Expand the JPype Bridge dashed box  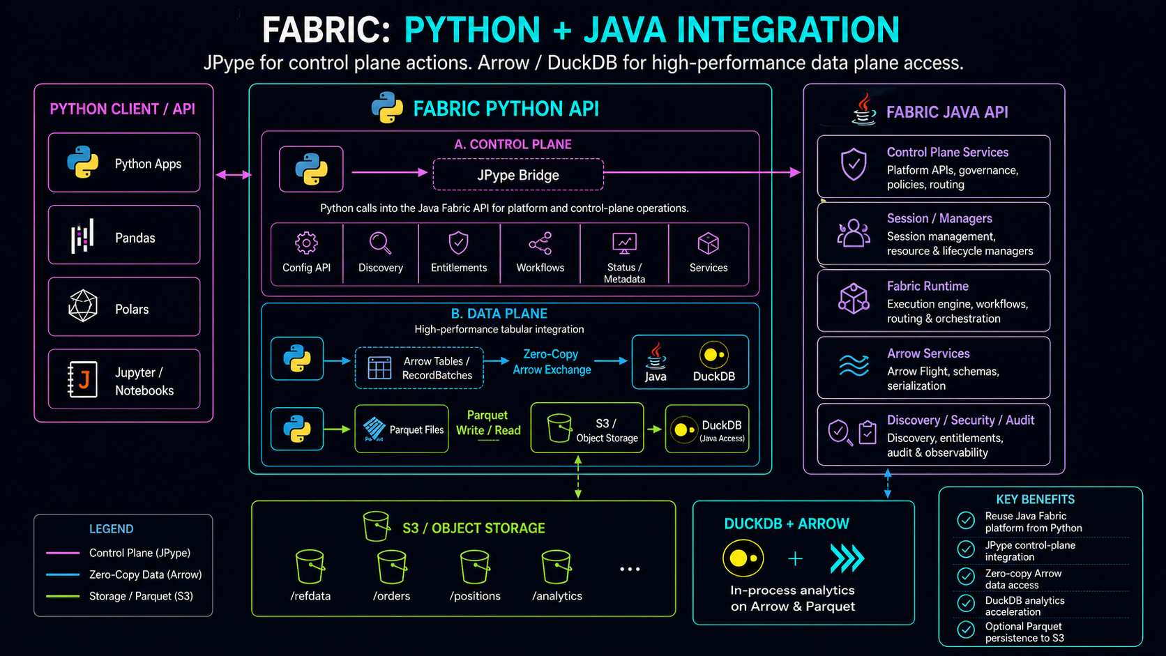517,175
